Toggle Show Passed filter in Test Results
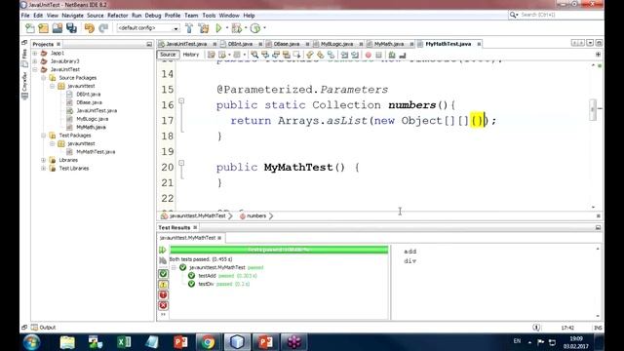Image resolution: width=624 pixels, height=351 pixels. (163, 274)
